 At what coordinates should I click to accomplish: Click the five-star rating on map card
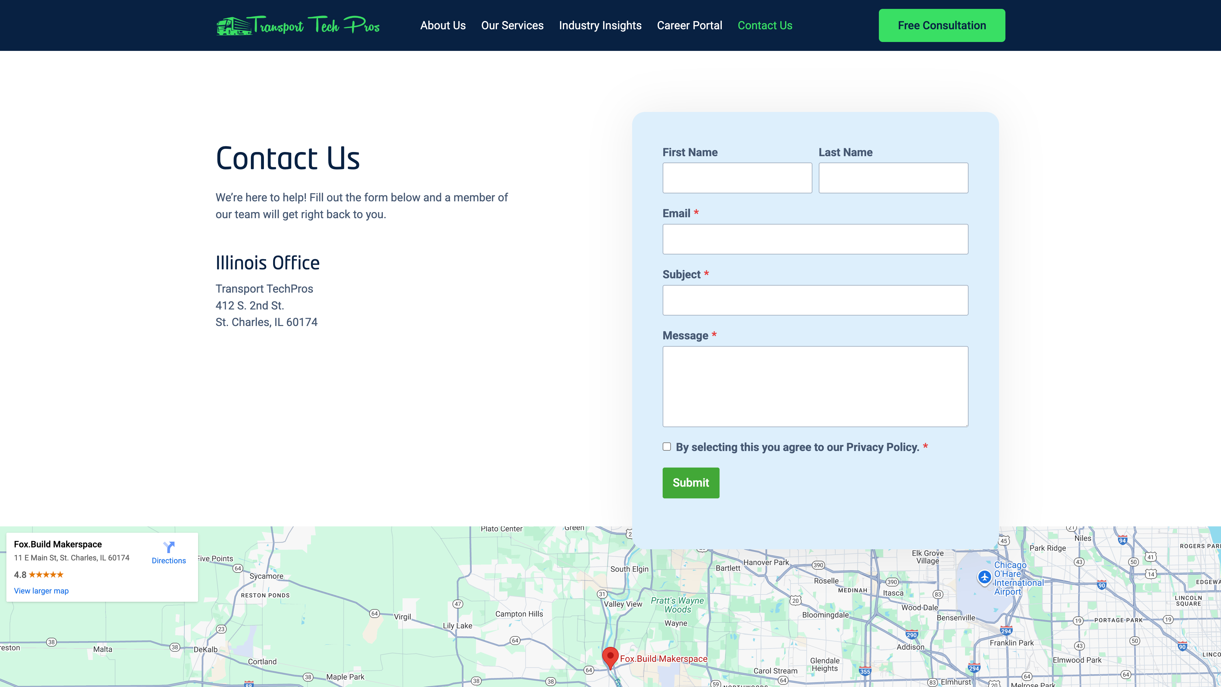coord(46,575)
